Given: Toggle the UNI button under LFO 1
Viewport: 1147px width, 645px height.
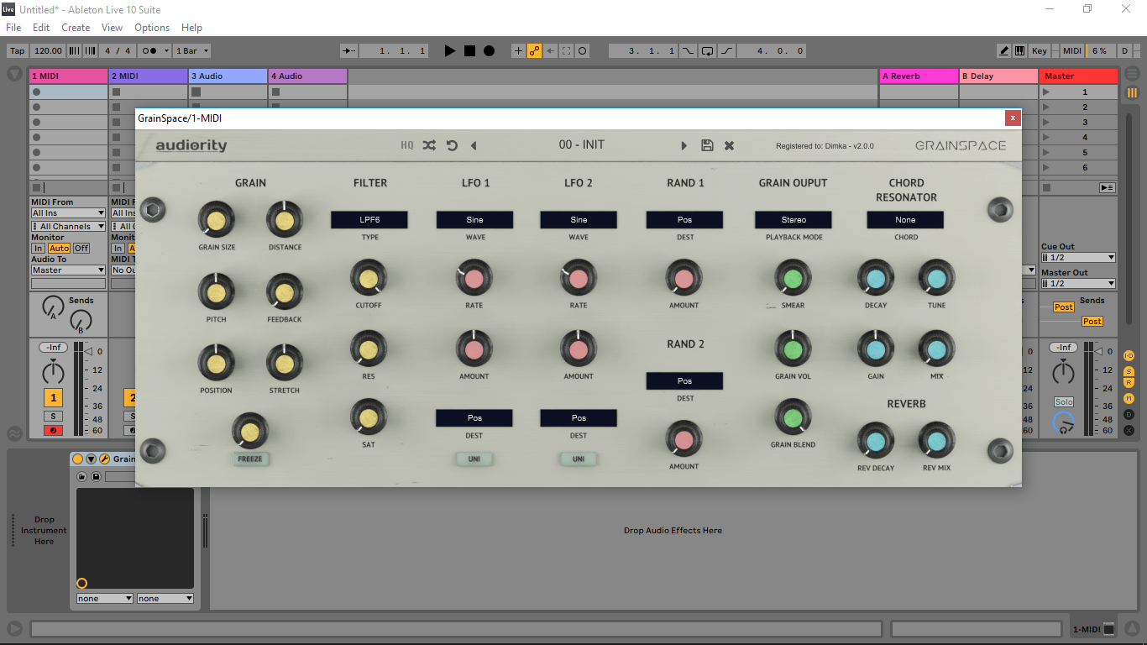Looking at the screenshot, I should tap(474, 459).
